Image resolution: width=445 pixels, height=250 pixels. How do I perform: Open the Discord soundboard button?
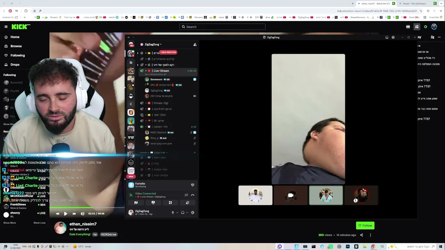tap(187, 203)
